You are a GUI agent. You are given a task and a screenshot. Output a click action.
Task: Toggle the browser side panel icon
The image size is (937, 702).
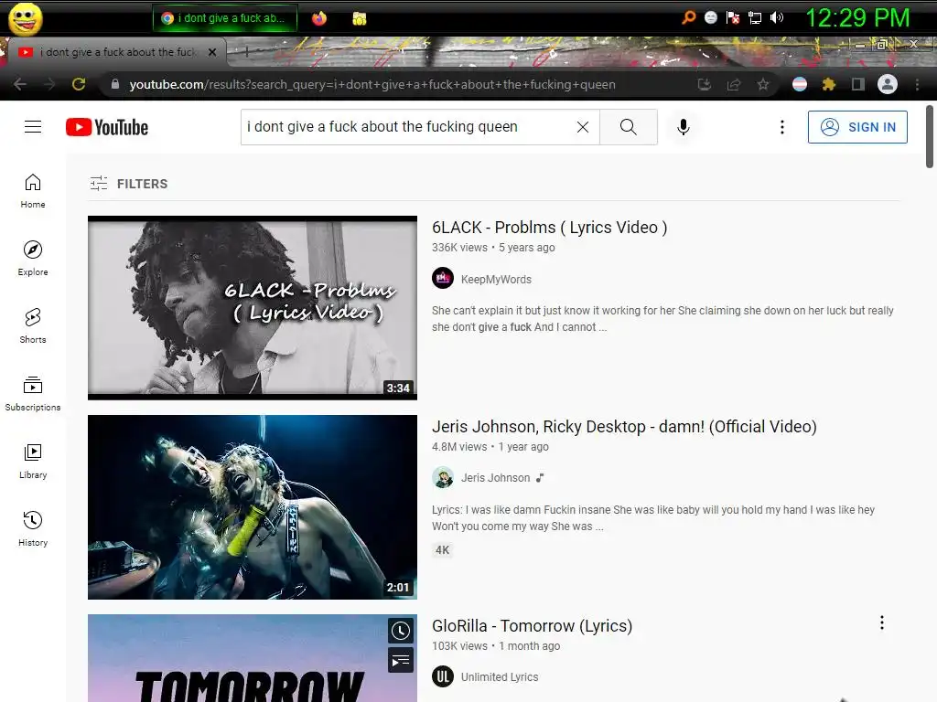pos(858,84)
